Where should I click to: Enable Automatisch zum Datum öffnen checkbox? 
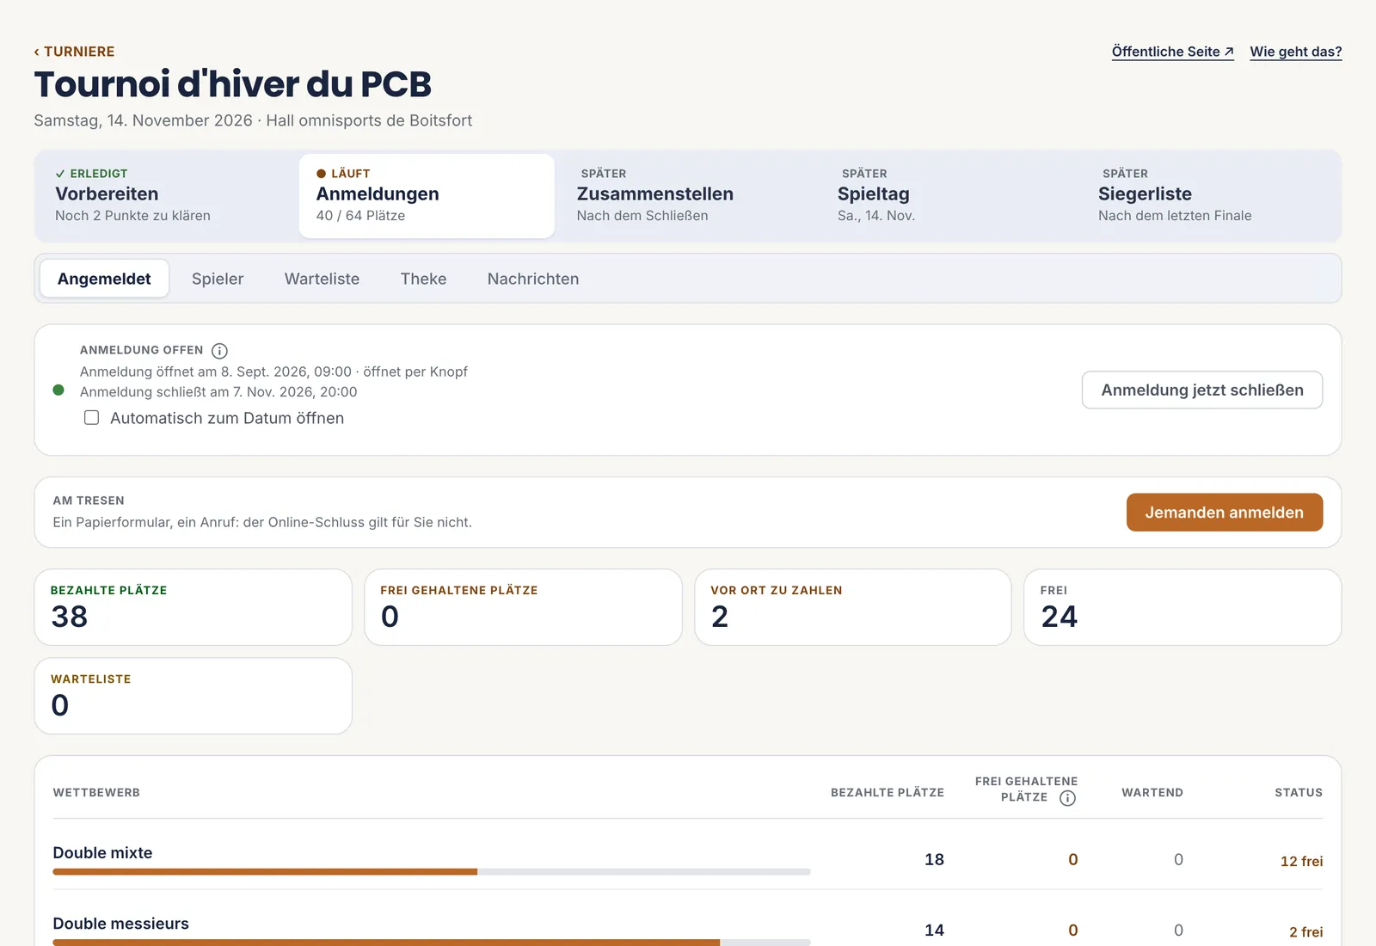click(x=91, y=418)
